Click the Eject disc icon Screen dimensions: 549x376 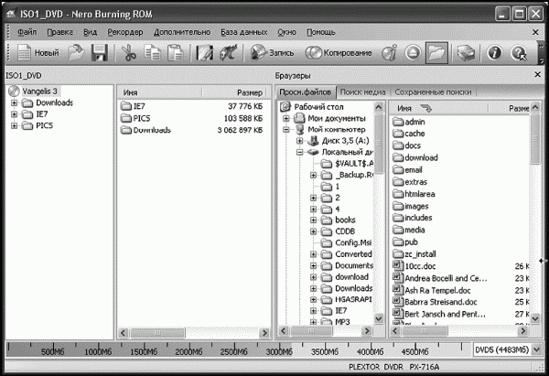coord(414,53)
